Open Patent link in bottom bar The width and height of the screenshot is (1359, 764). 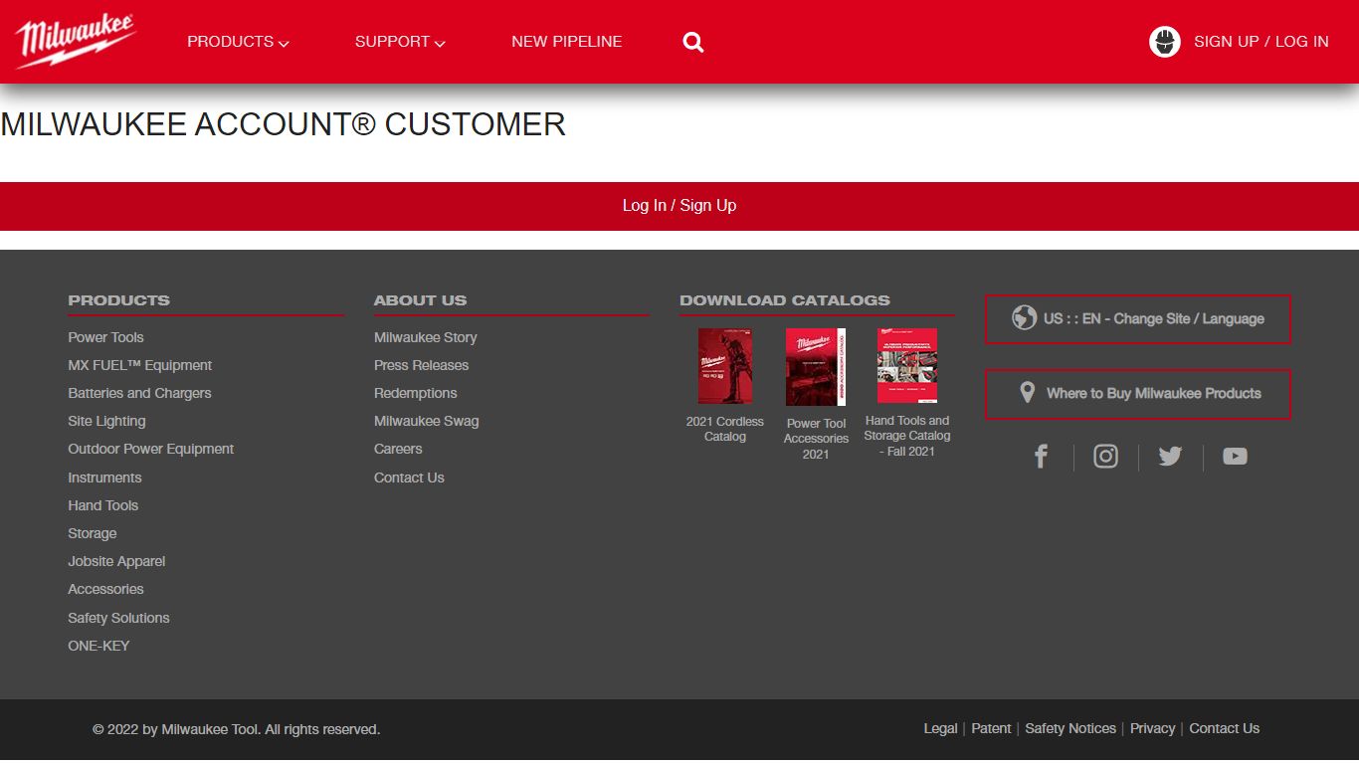[991, 728]
